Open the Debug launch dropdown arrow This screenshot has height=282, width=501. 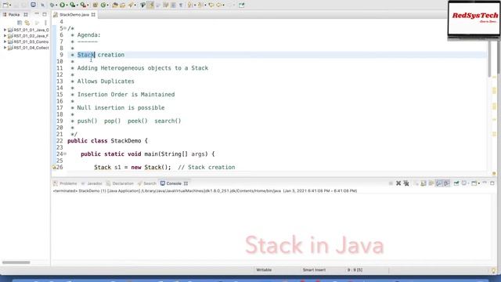point(56,5)
